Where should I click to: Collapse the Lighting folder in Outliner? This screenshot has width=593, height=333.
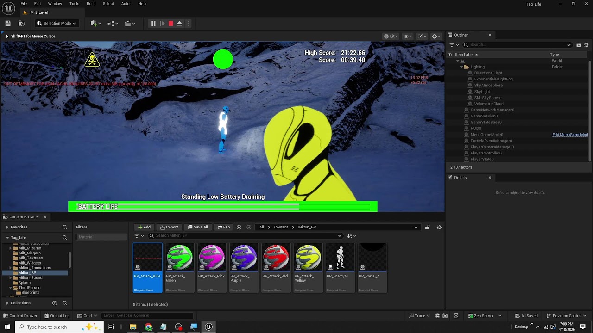pos(461,67)
